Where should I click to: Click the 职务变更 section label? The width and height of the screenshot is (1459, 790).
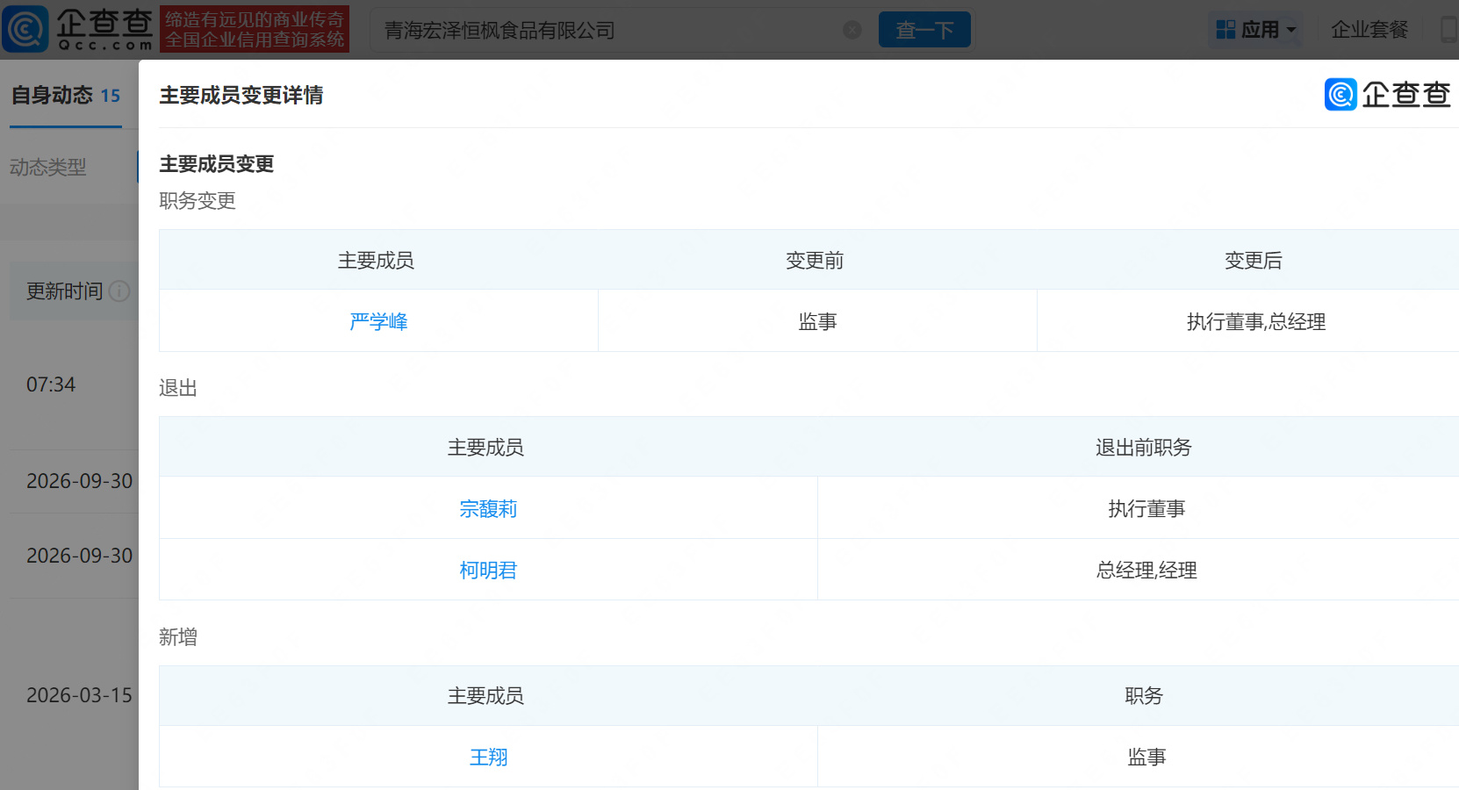tap(198, 200)
